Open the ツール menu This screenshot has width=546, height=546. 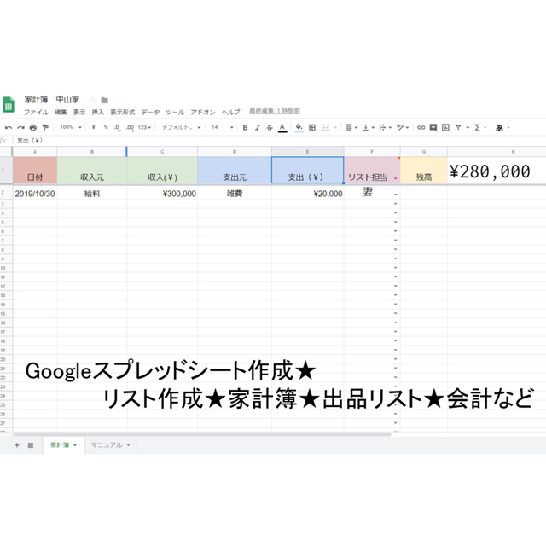(x=175, y=112)
